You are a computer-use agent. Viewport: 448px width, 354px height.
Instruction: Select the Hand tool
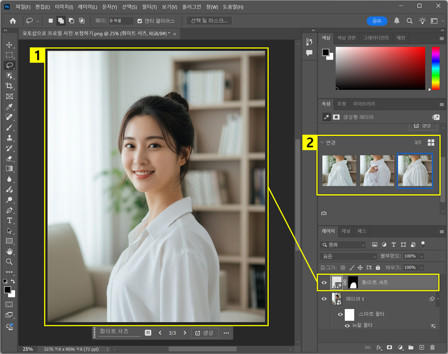click(x=9, y=251)
